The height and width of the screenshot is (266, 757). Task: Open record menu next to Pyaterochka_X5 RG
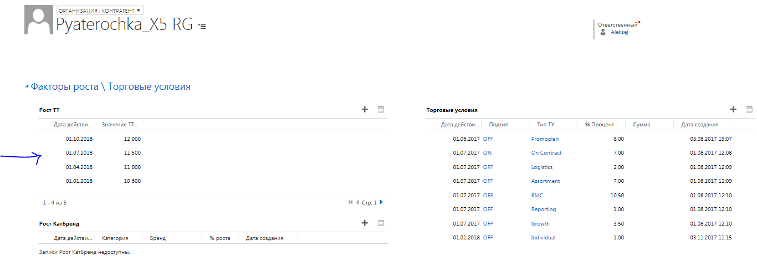point(202,26)
